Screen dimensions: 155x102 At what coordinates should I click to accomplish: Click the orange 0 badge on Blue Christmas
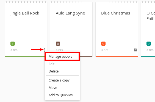[103, 44]
